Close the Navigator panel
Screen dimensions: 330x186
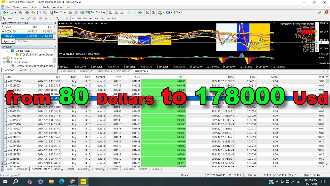click(x=55, y=47)
